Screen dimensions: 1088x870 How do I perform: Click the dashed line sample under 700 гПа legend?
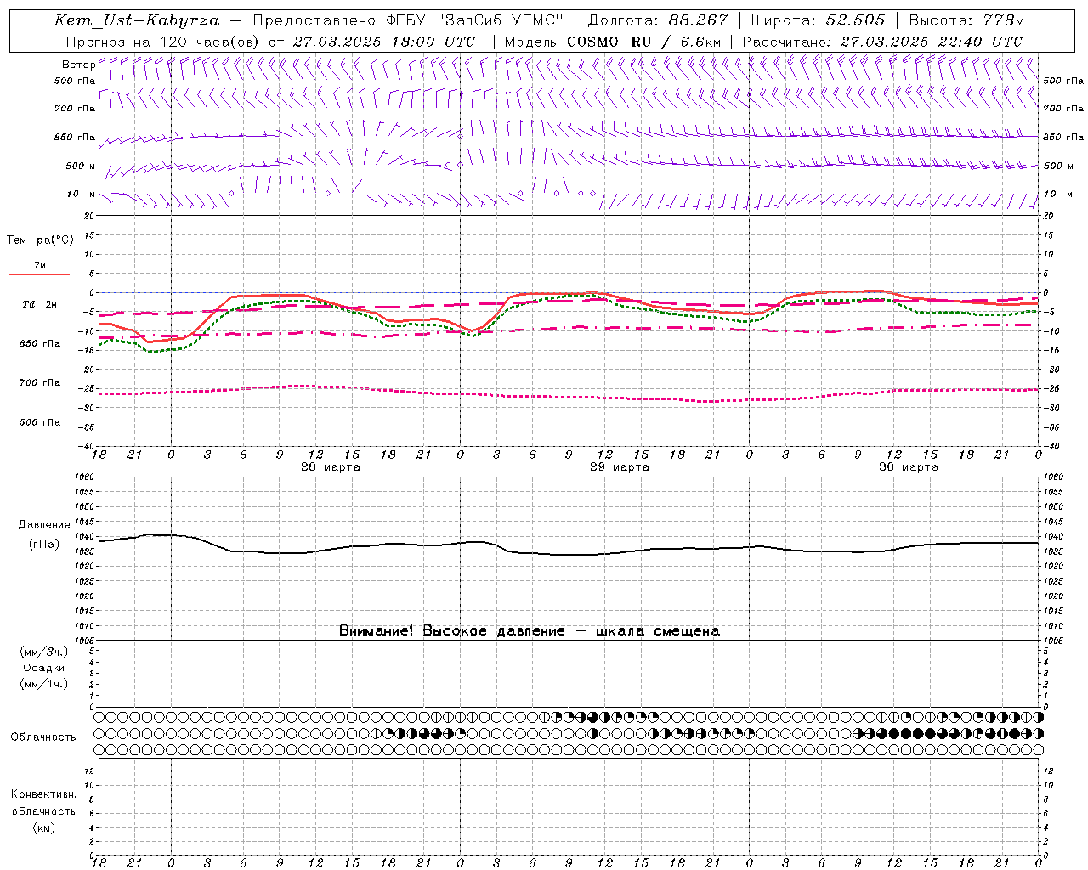[37, 393]
